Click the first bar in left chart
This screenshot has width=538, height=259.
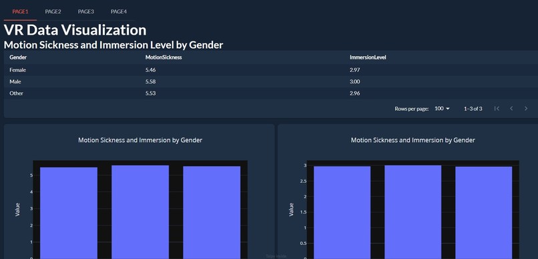[69, 213]
